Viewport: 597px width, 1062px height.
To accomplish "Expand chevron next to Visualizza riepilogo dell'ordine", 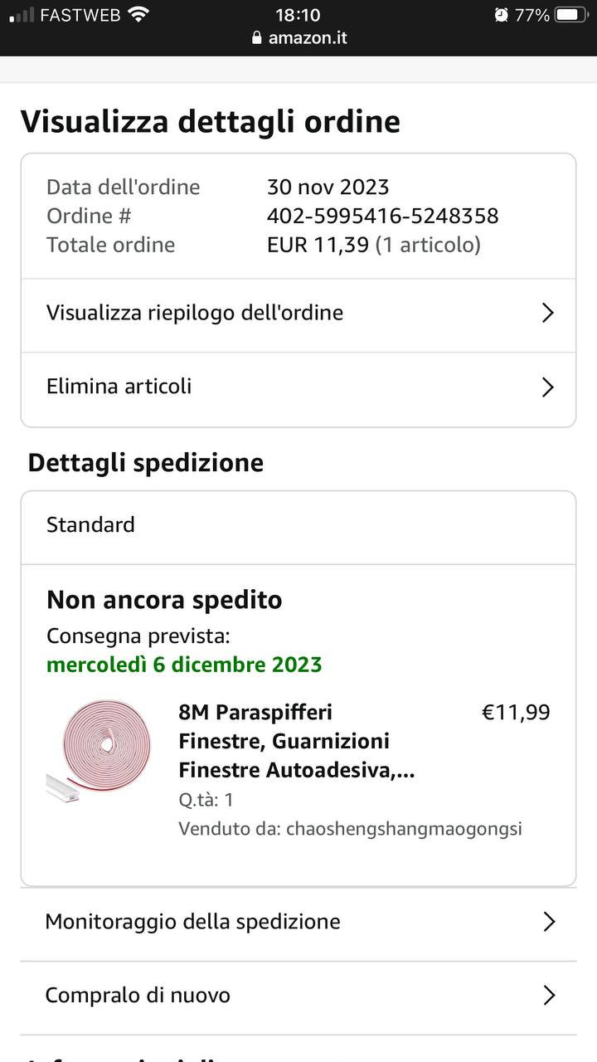I will 547,313.
